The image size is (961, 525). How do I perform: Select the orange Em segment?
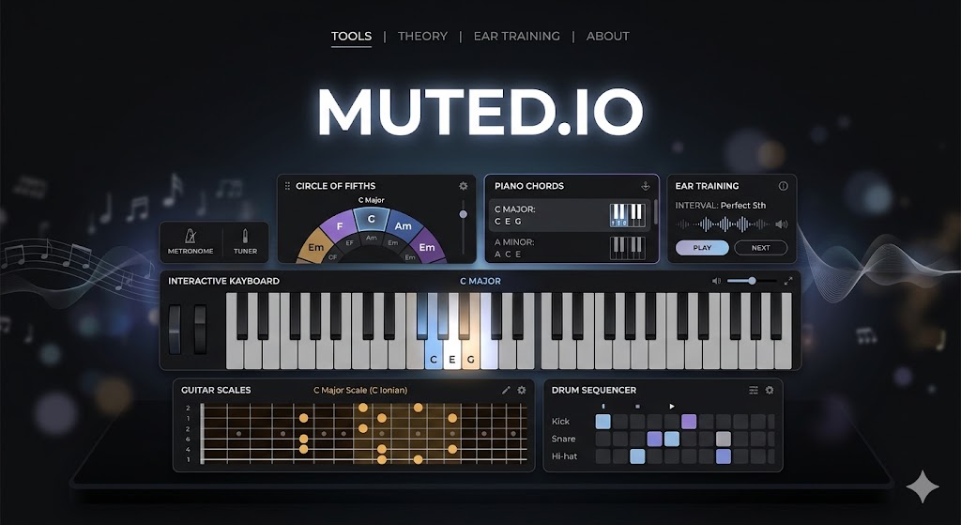pos(315,247)
